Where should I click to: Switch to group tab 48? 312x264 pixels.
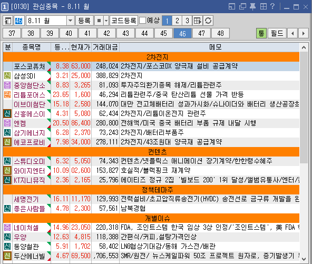point(220,33)
